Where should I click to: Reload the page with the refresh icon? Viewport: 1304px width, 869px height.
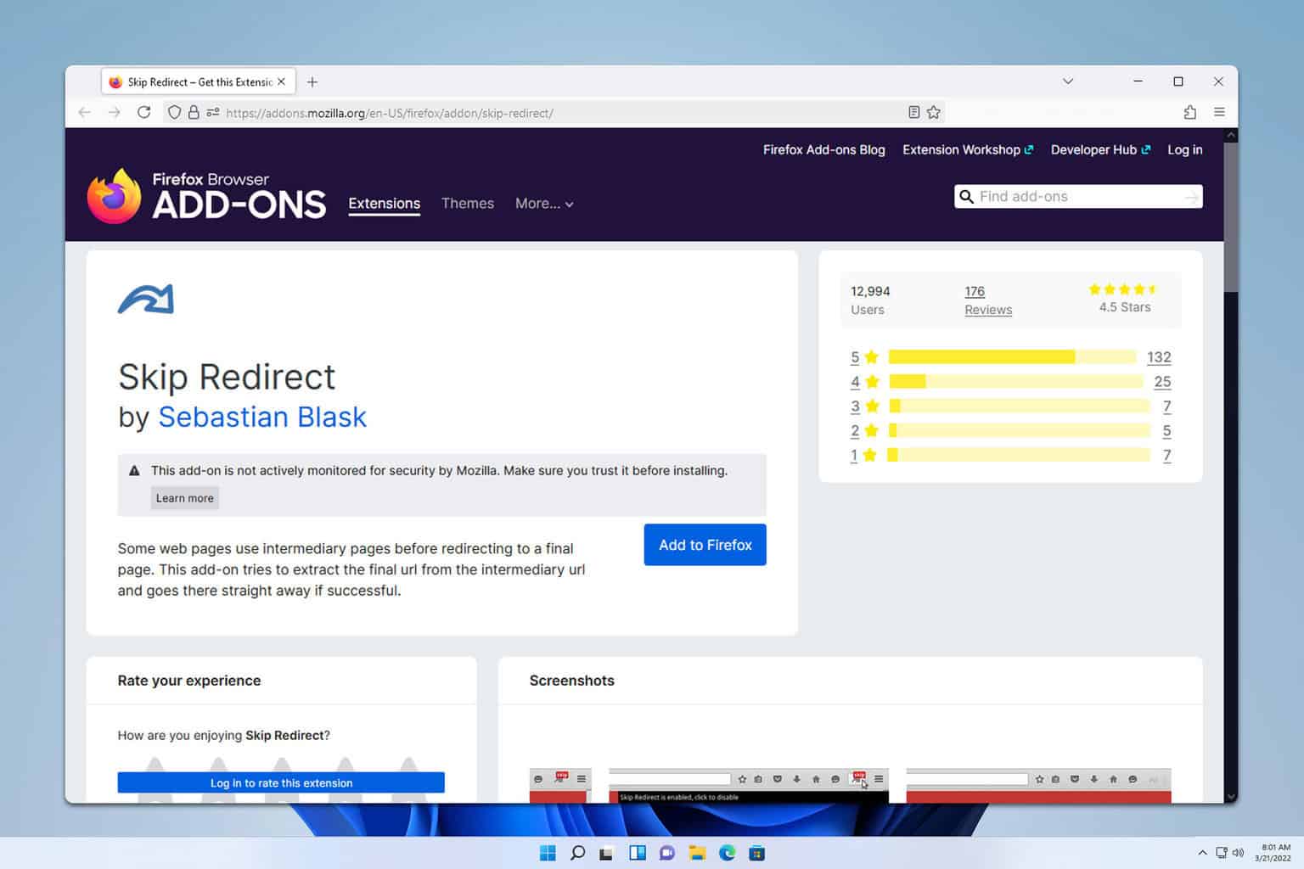pyautogui.click(x=143, y=112)
